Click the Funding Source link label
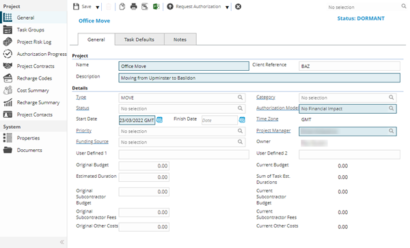Screen dimensions: 410x248 pos(92,141)
